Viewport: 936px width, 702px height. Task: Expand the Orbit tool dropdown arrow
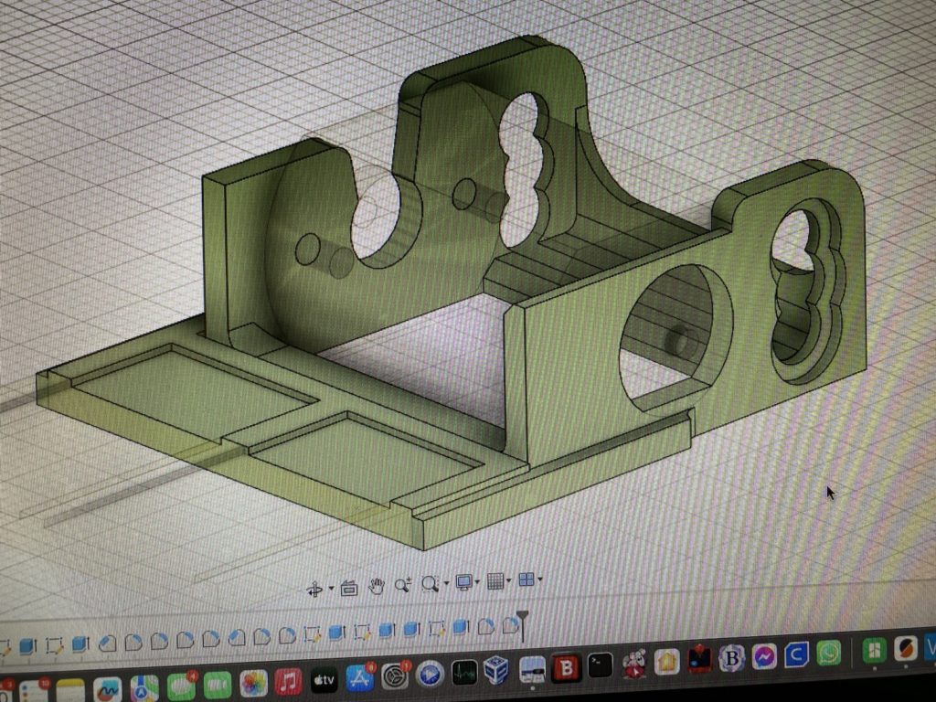click(x=331, y=589)
